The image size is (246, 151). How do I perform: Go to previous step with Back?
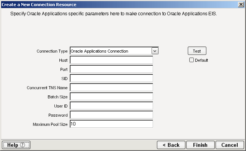pyautogui.click(x=171, y=145)
